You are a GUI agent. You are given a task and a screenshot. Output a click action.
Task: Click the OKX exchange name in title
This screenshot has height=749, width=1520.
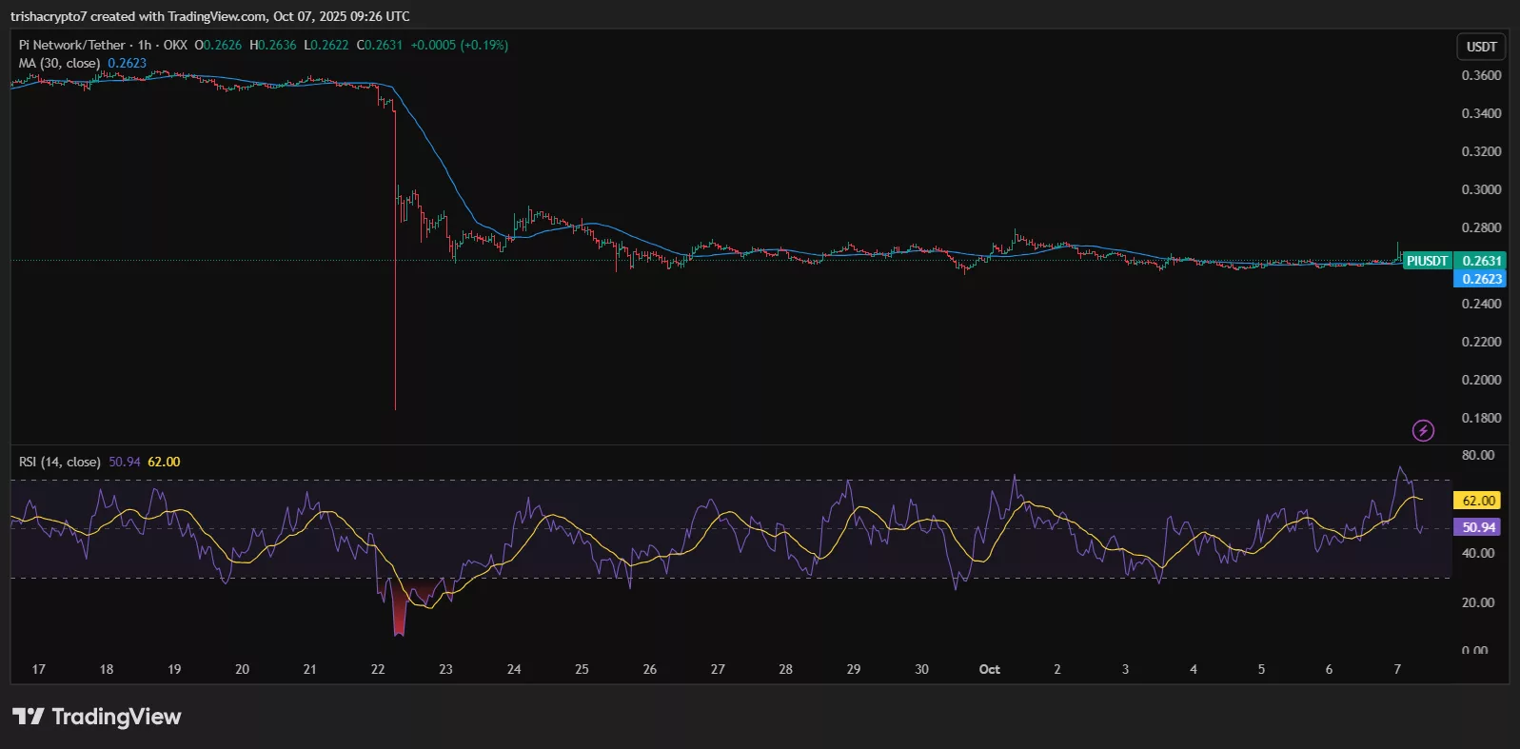pyautogui.click(x=175, y=45)
